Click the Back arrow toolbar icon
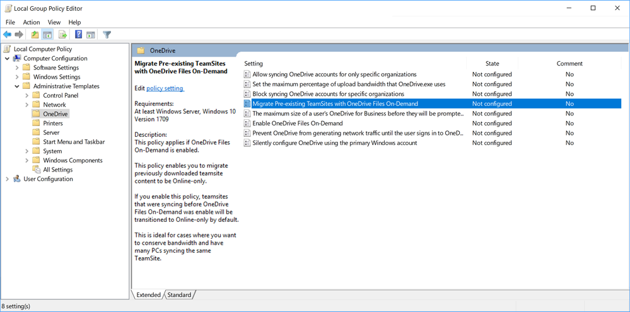The image size is (630, 312). click(x=7, y=35)
